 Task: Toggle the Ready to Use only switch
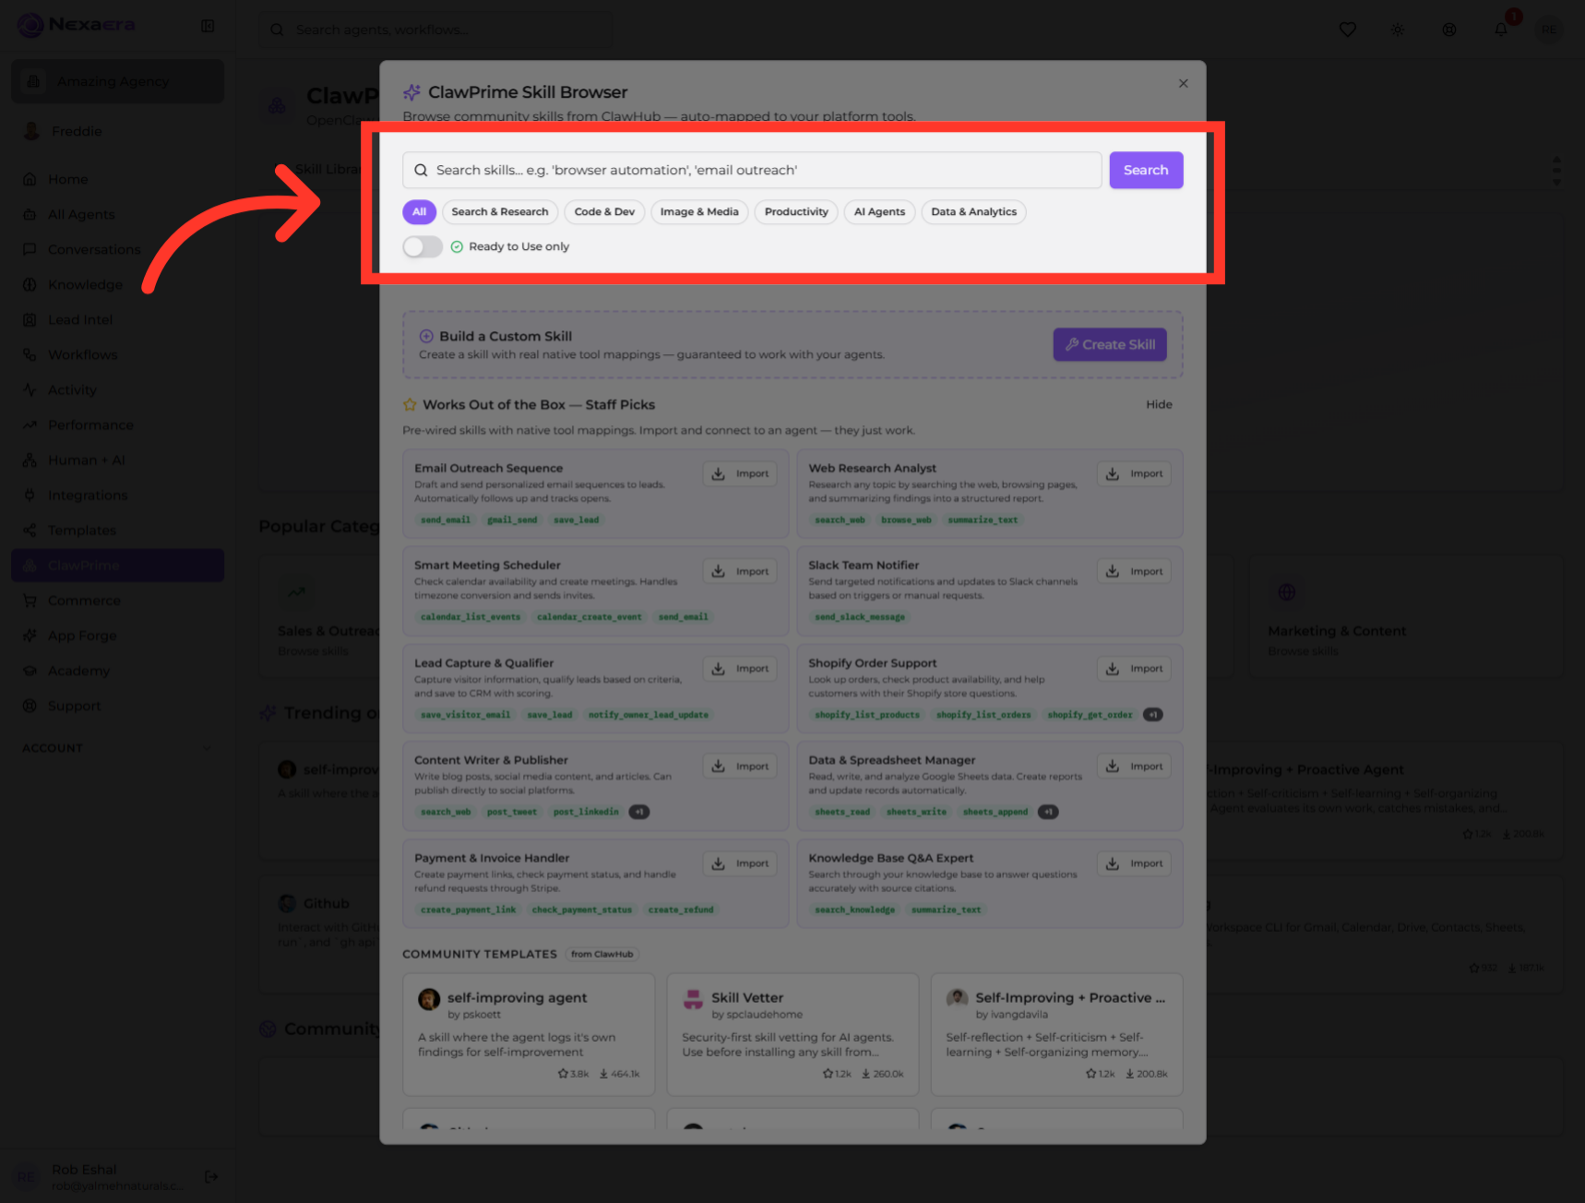coord(423,246)
